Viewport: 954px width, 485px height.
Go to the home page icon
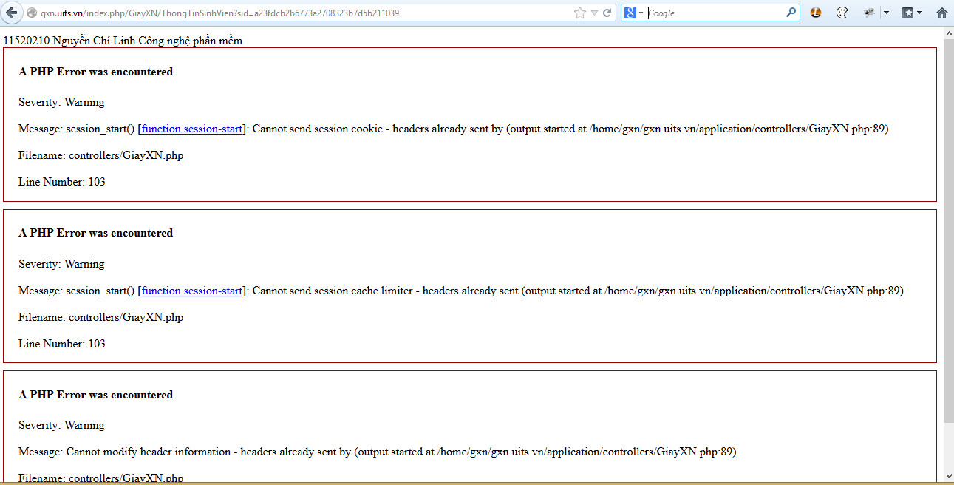(942, 13)
